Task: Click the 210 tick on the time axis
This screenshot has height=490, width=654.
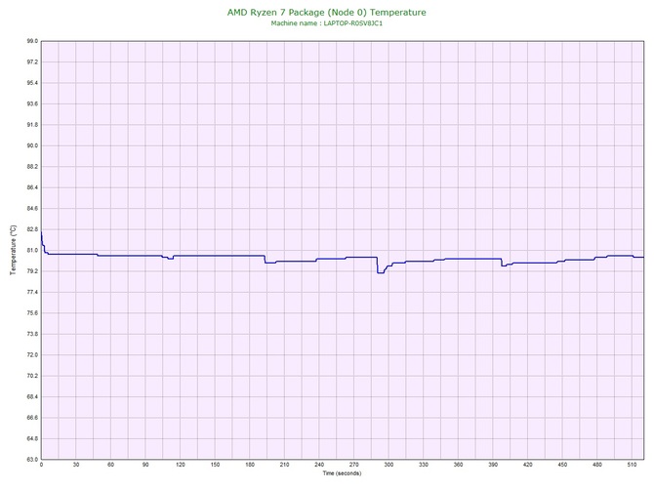Action: pos(284,465)
